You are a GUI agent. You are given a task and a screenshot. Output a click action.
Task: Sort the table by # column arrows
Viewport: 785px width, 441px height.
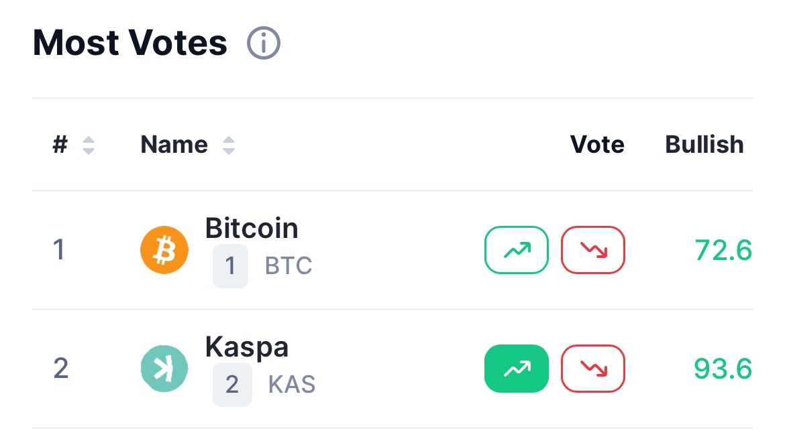(x=88, y=145)
